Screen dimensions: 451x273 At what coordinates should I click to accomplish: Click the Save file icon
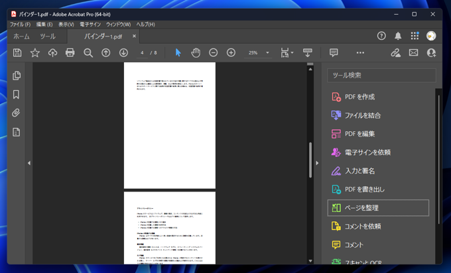17,53
